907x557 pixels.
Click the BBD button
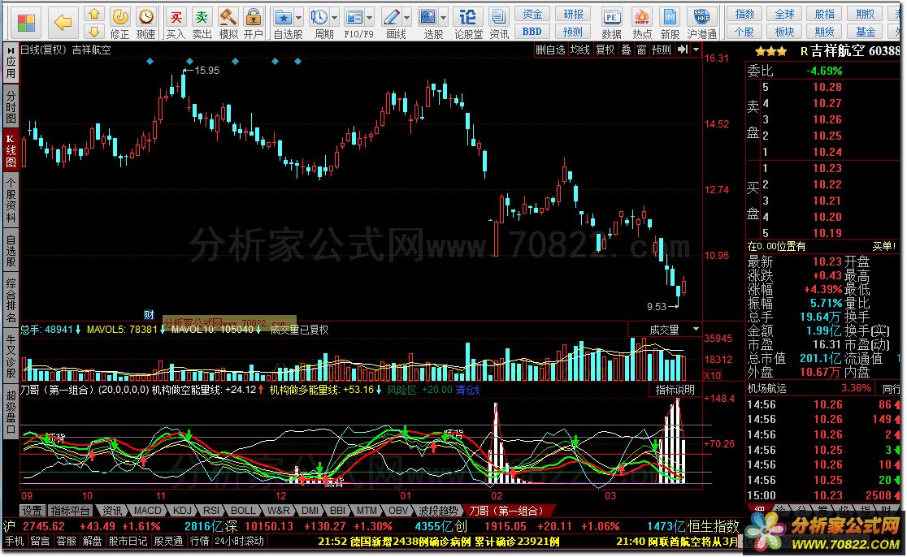[532, 31]
